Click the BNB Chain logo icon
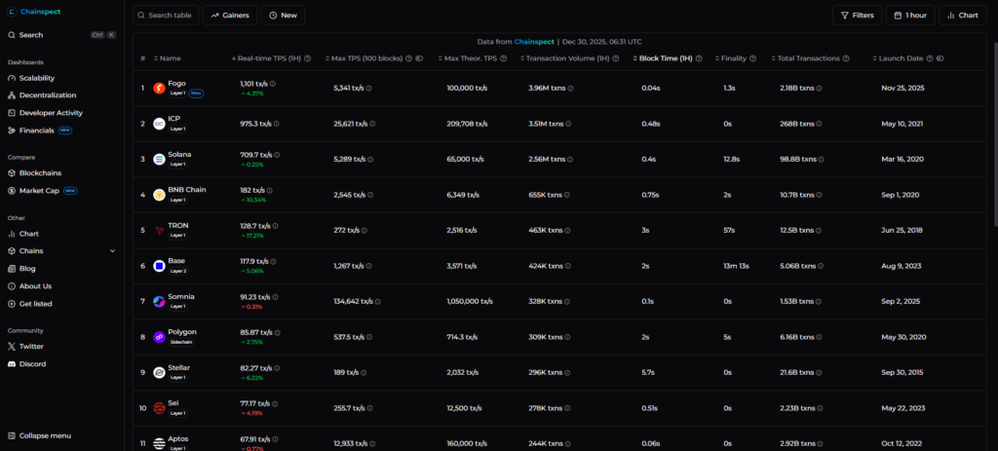 (159, 194)
